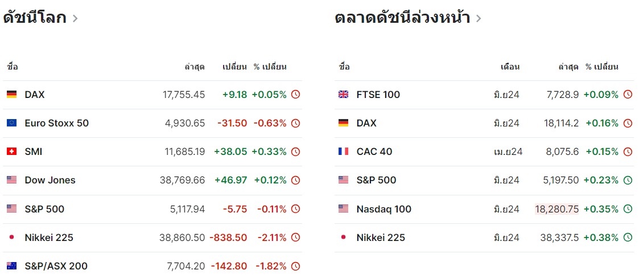Click the red clock icon in the Dow Jones row
The height and width of the screenshot is (278, 639).
tap(295, 180)
